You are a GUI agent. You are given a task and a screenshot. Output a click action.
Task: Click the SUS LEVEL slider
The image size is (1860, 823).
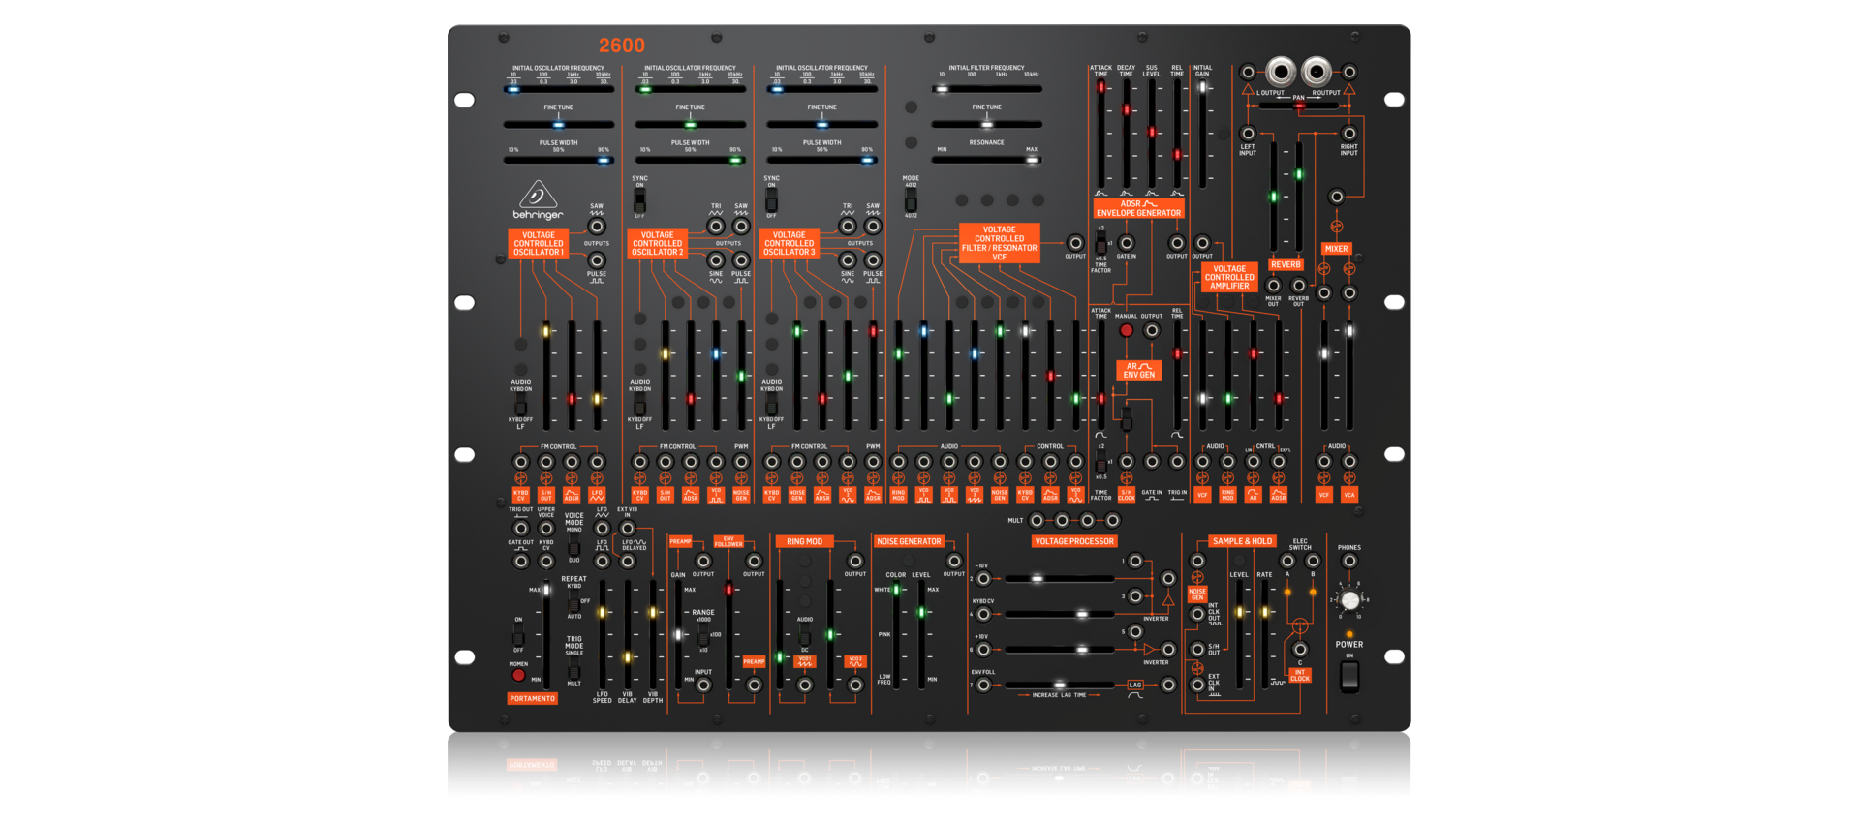click(1152, 134)
